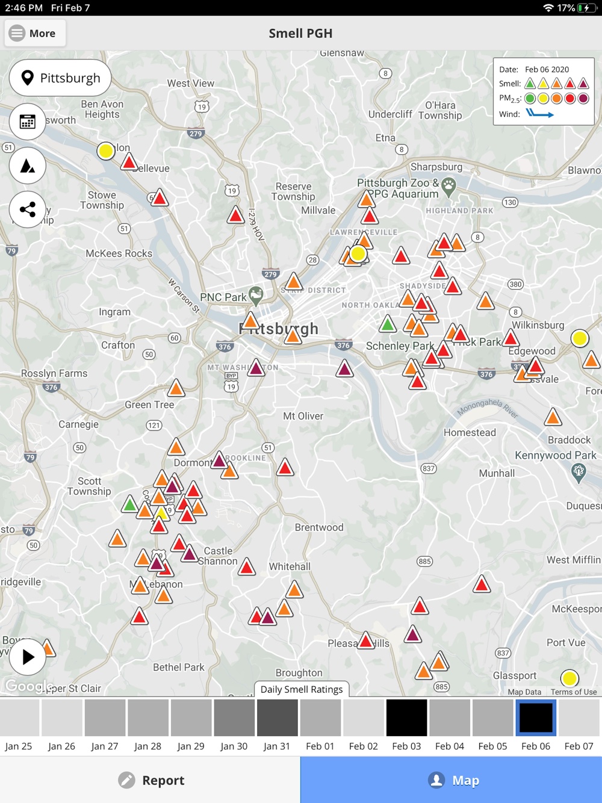
Task: Tap purple smell triangle at Mt Washington
Action: (256, 367)
